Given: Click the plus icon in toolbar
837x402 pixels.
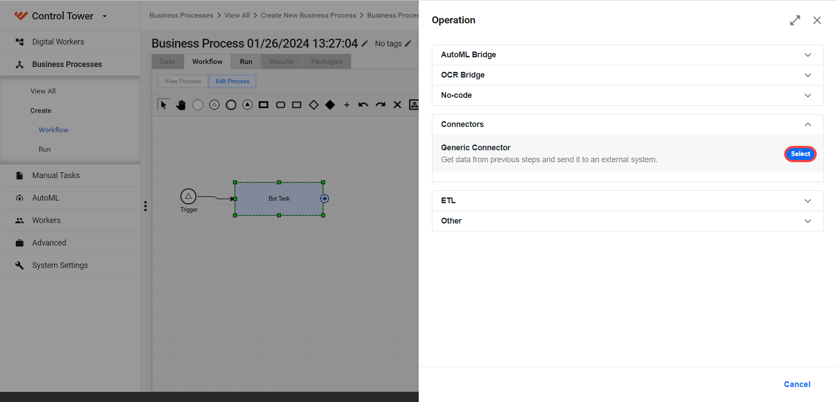Looking at the screenshot, I should (x=347, y=105).
